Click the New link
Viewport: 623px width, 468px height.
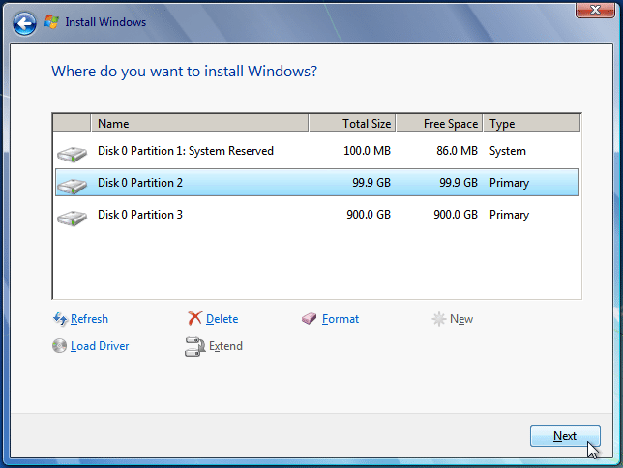pyautogui.click(x=461, y=319)
